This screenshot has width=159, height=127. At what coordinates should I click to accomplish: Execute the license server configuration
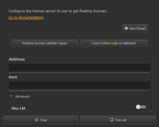pyautogui.click(x=118, y=120)
